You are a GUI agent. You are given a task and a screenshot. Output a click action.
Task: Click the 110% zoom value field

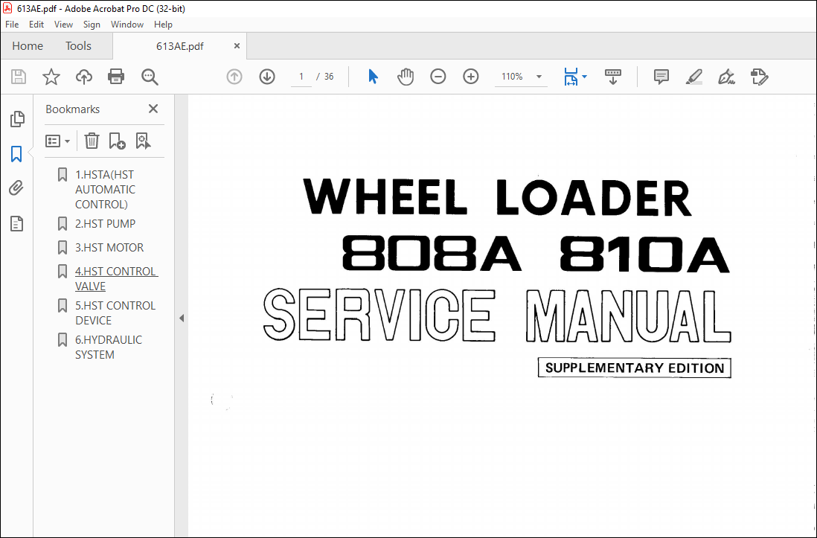pos(512,77)
